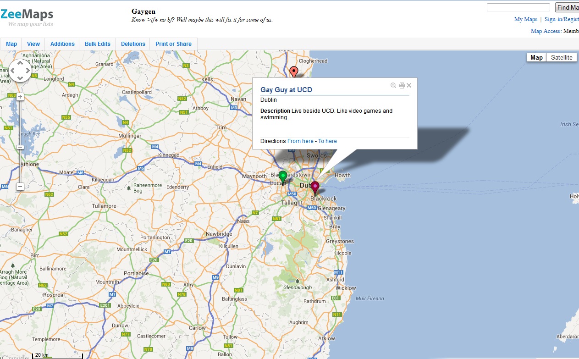Viewport: 579px width, 359px height.
Task: Click the Roscrea label on the map
Action: tap(53, 295)
